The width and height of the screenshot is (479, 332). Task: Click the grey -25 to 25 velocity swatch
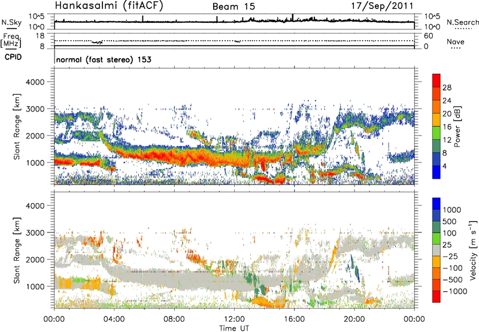436,250
